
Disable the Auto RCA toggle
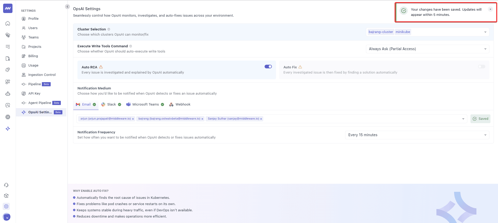coord(268,67)
